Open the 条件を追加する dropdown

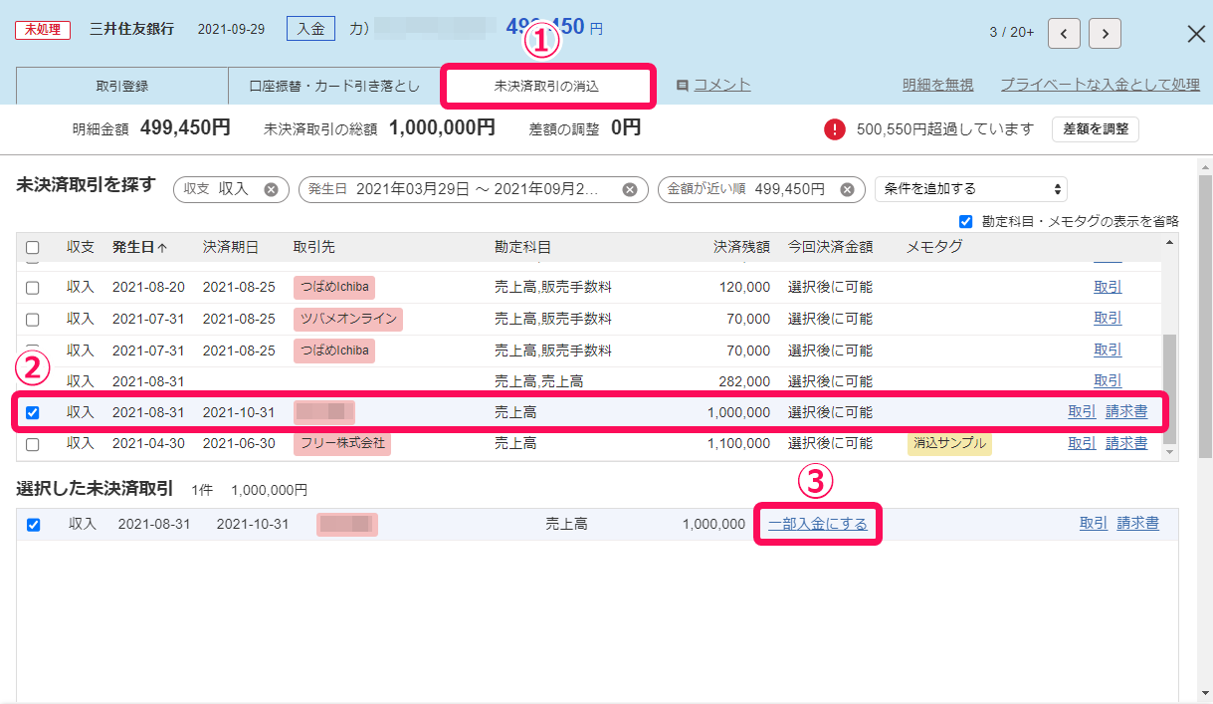[971, 189]
